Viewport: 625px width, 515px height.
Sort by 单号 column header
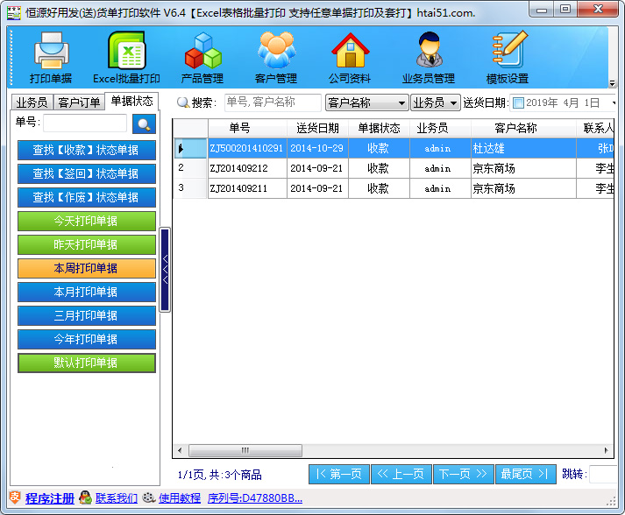coord(247,128)
